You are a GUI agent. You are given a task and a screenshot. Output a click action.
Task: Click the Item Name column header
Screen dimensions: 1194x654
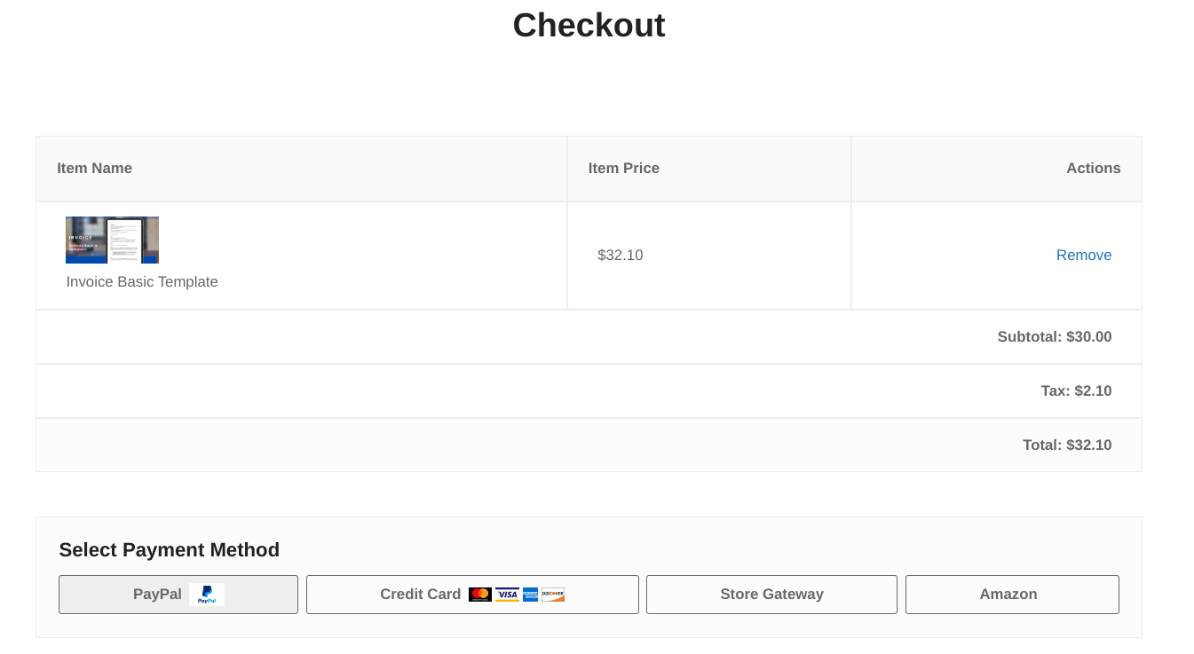94,168
